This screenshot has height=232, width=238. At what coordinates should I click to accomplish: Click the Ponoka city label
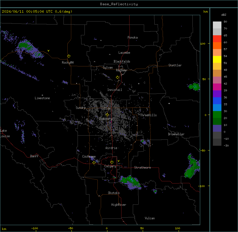pyautogui.click(x=133, y=37)
